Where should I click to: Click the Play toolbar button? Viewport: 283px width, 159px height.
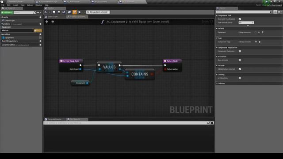point(80,12)
